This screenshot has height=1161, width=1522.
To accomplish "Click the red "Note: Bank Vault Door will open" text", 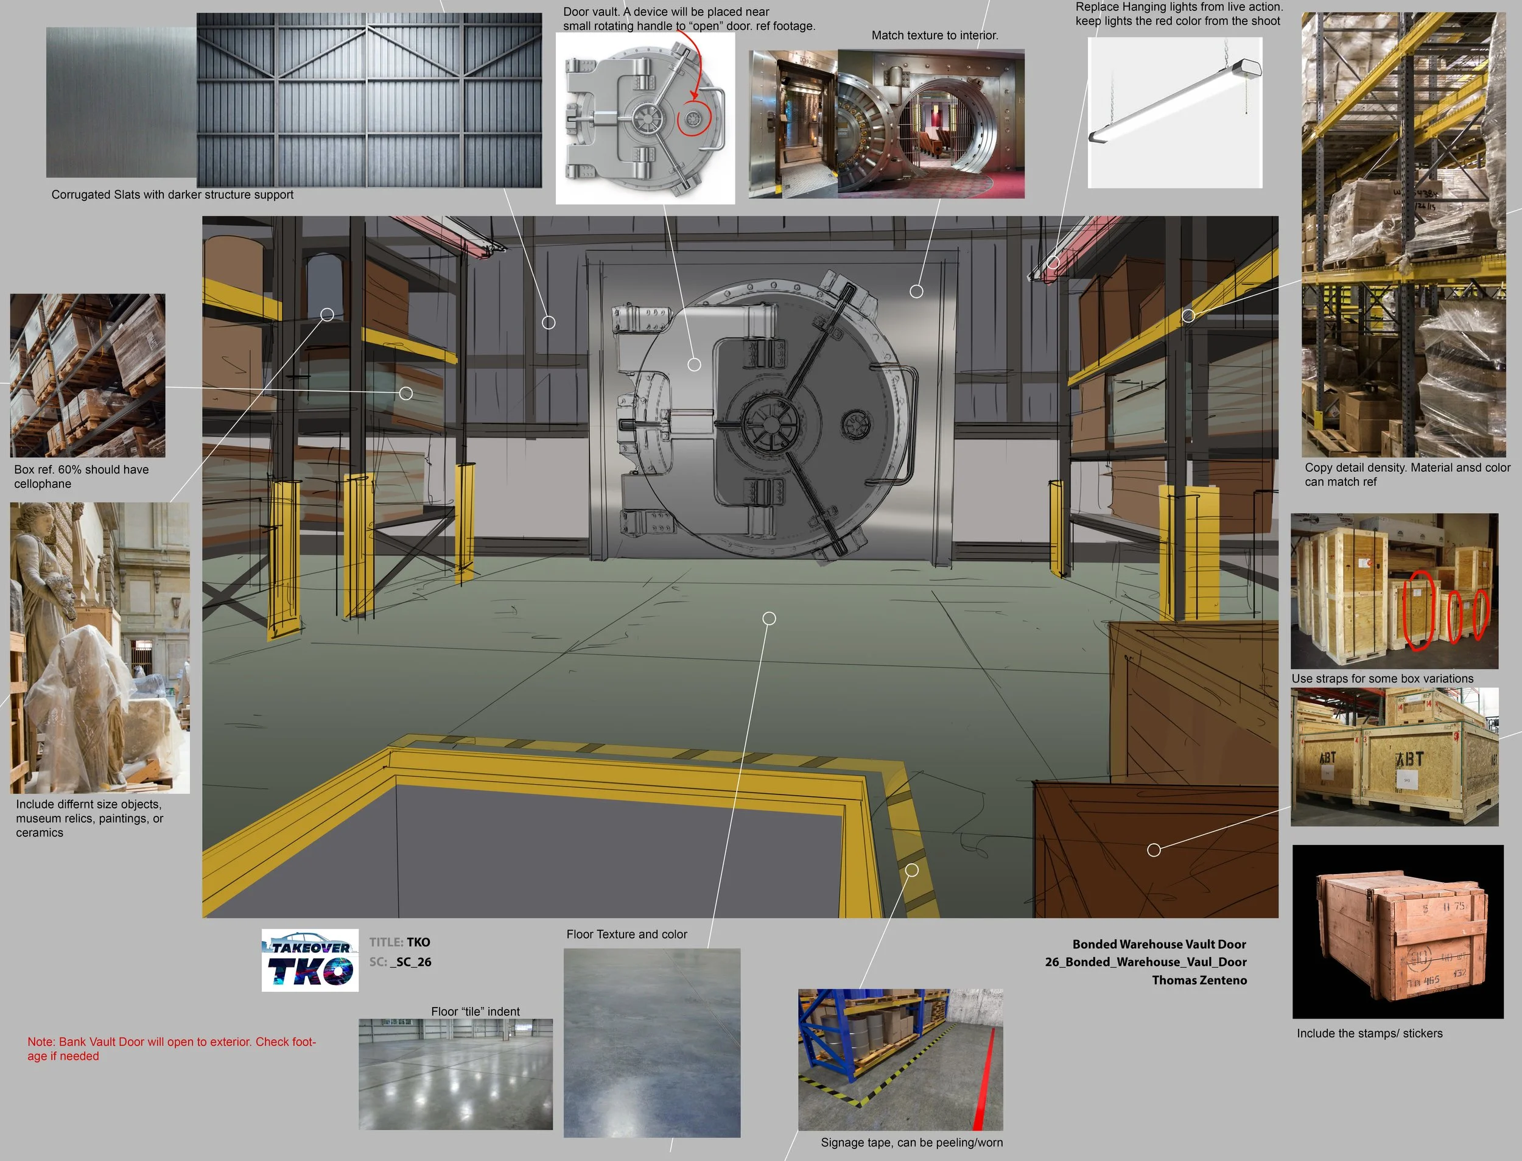I will pos(171,1048).
